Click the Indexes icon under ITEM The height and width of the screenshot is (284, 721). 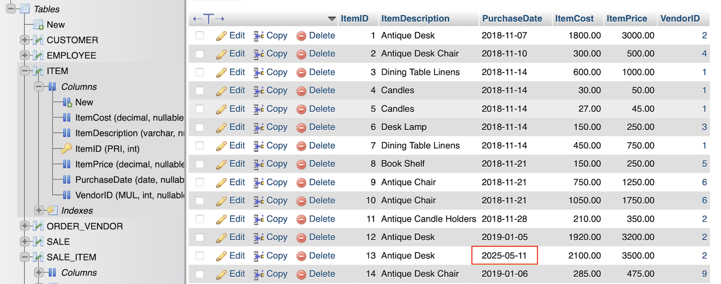52,210
